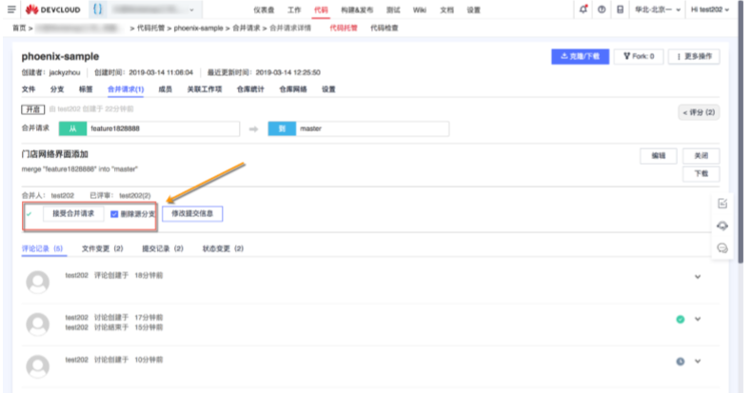Click the code check sub-nav link
The image size is (752, 393).
385,28
